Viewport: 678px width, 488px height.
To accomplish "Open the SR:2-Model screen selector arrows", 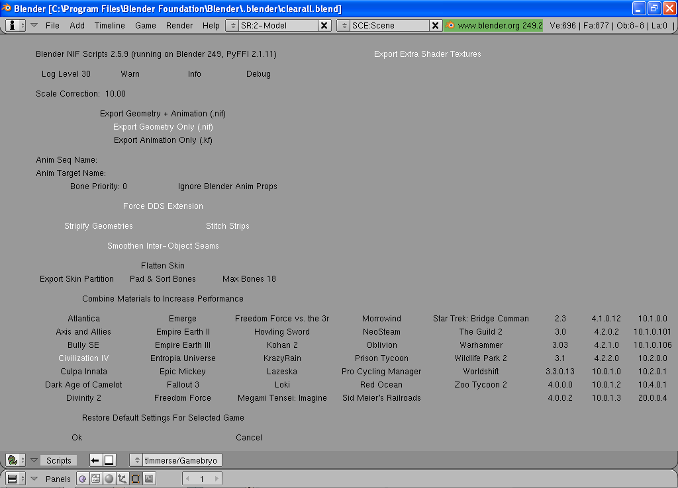I will click(x=233, y=26).
